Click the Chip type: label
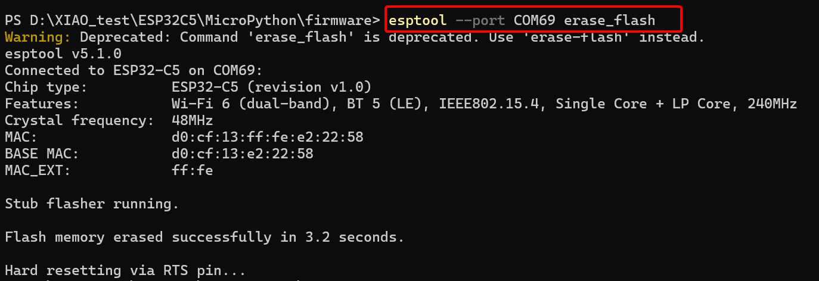This screenshot has width=819, height=281. (x=46, y=87)
